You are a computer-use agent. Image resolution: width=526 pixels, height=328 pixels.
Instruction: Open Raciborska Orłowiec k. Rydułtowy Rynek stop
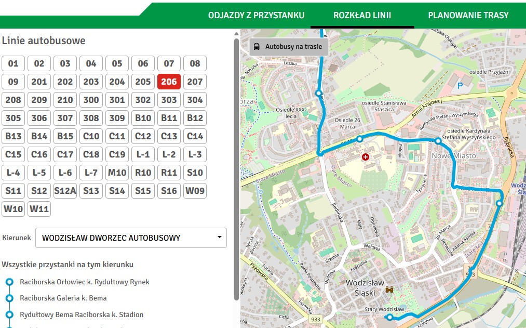pyautogui.click(x=84, y=282)
